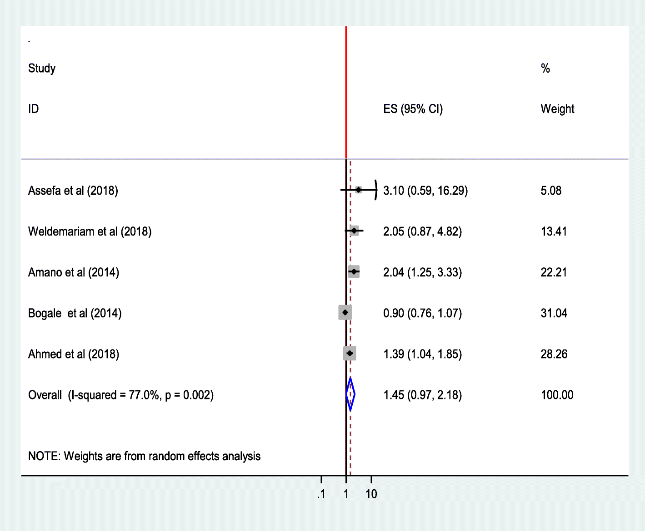
Task: Click the weight value 22.21
Action: (554, 272)
